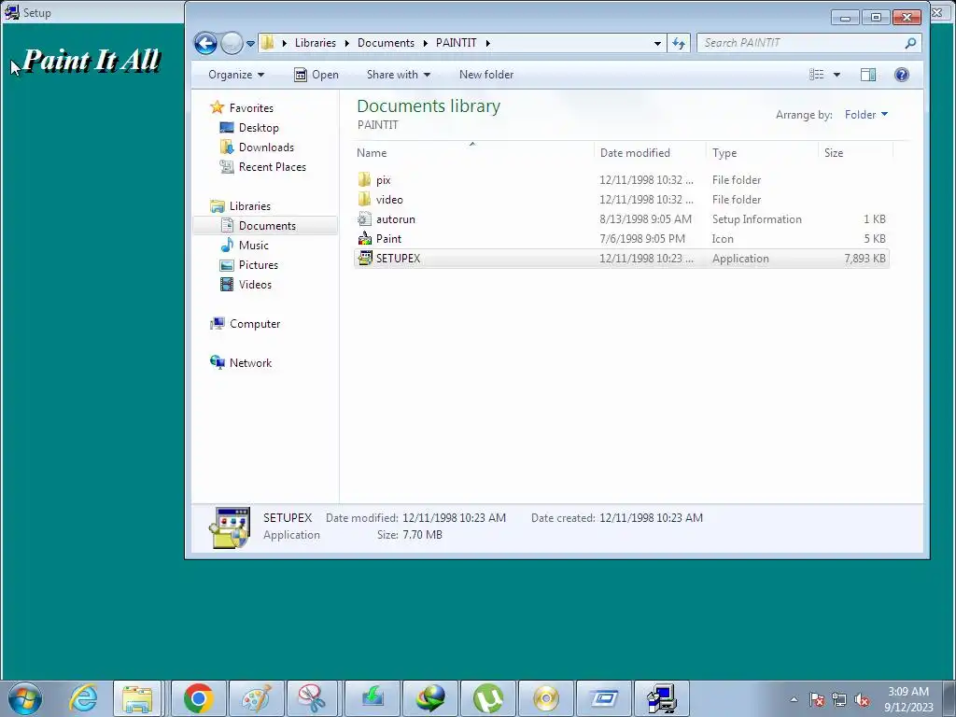This screenshot has height=717, width=956.
Task: Open Paint palette taskbar icon
Action: click(256, 698)
